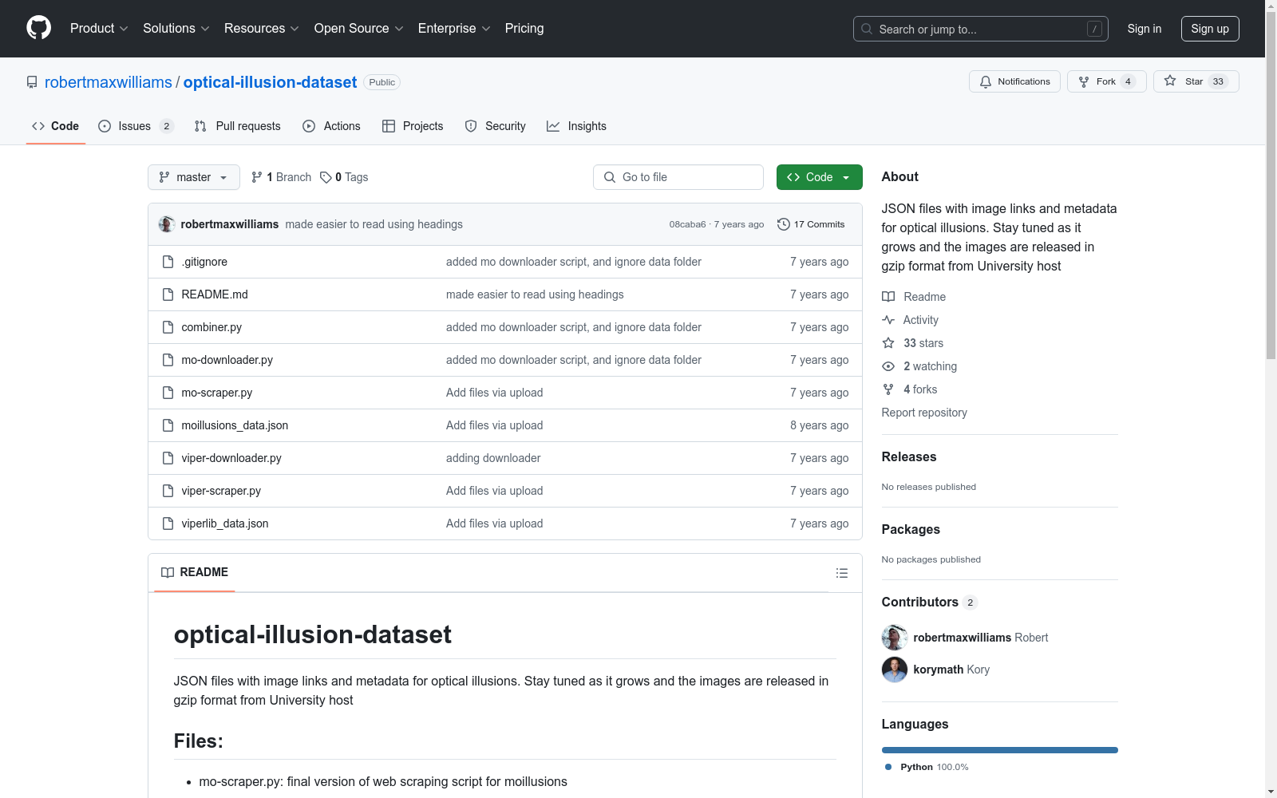Image resolution: width=1277 pixels, height=798 pixels.
Task: Click the moillusions_data.json file icon
Action: (x=168, y=425)
